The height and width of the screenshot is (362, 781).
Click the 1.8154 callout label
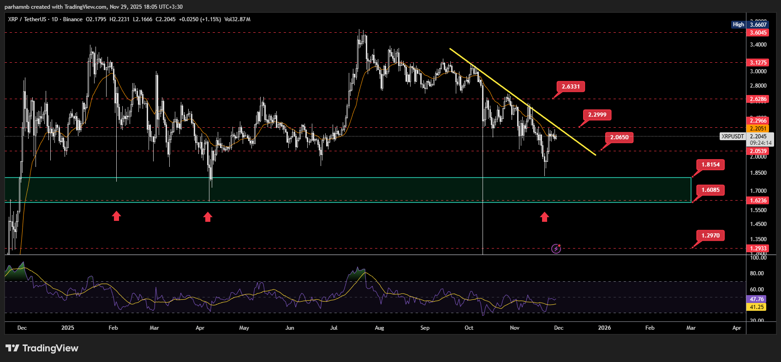[710, 165]
